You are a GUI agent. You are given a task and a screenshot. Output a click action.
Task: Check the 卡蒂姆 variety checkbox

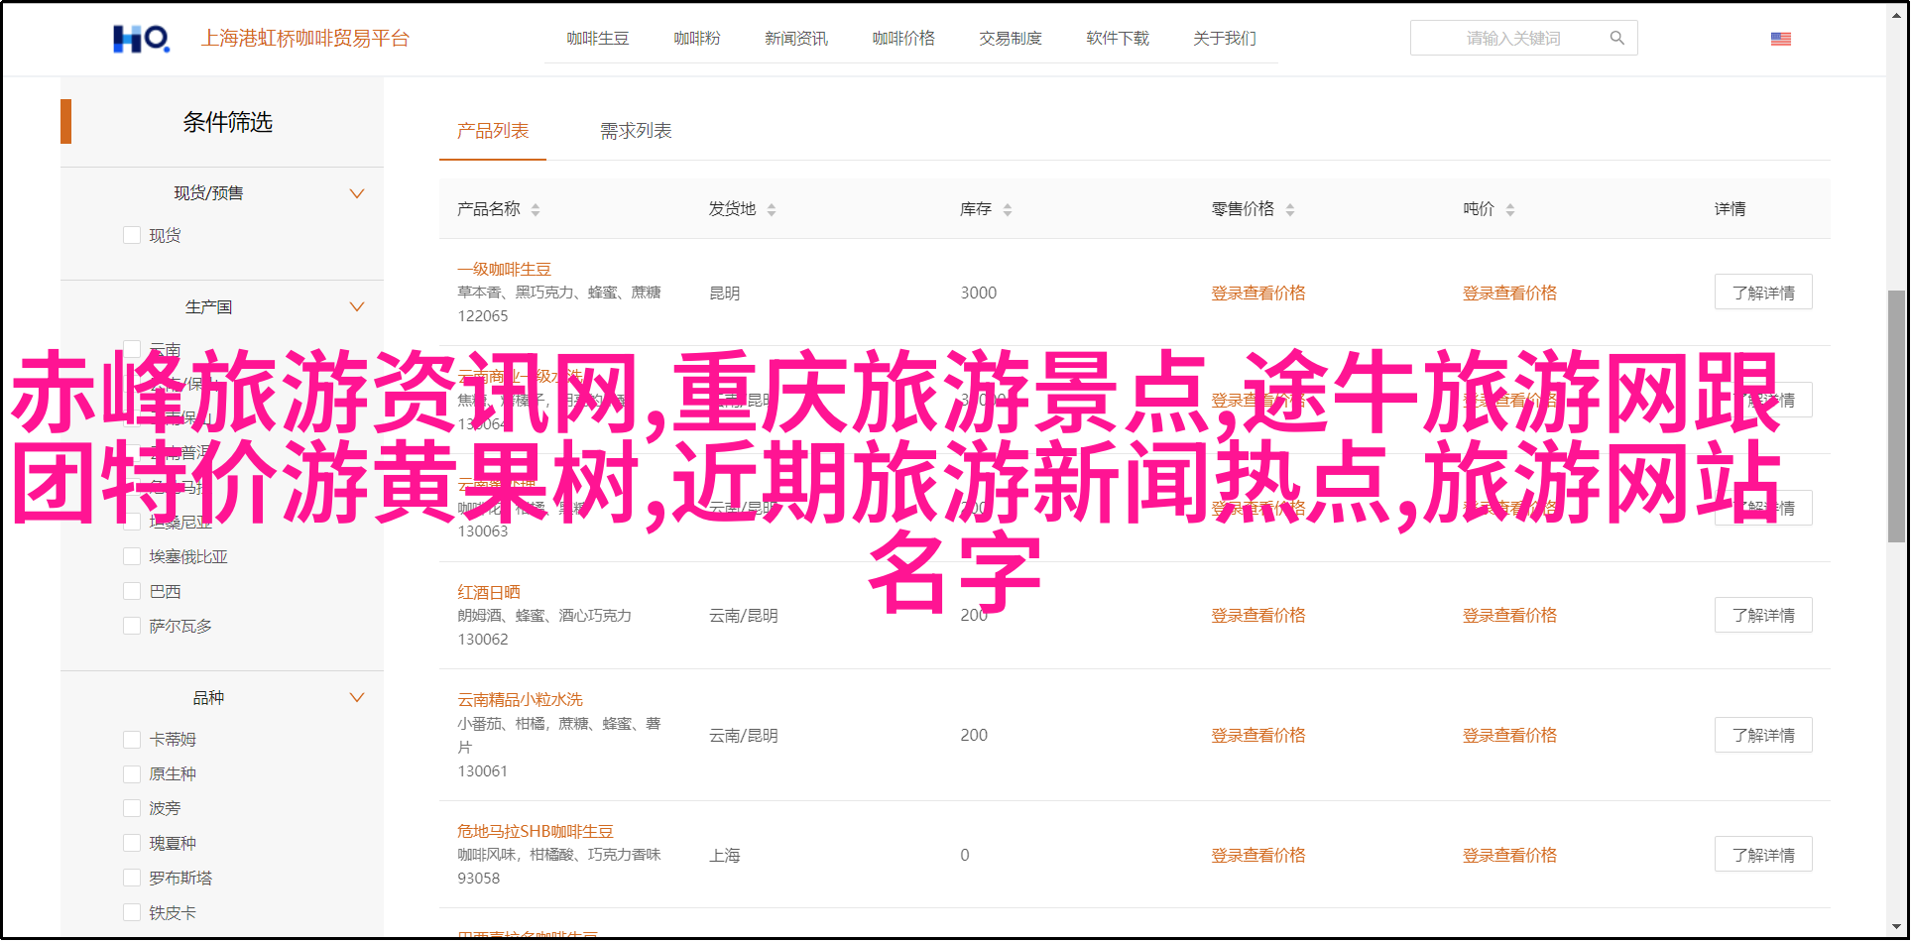(132, 739)
